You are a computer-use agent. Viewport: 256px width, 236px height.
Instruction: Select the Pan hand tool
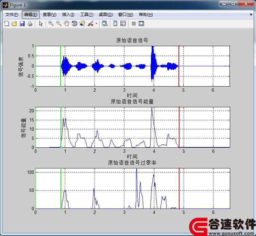(67, 24)
